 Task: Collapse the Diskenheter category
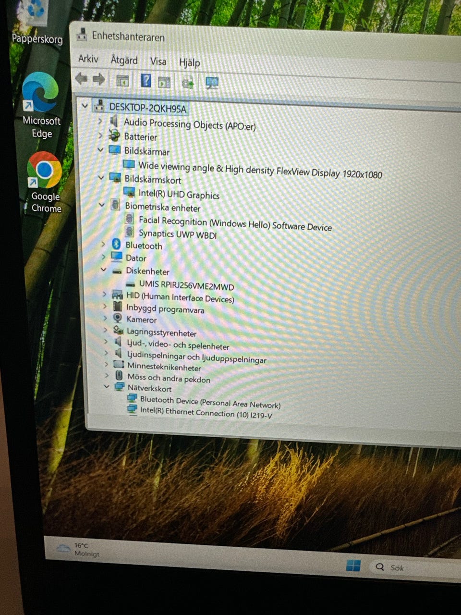coord(103,270)
